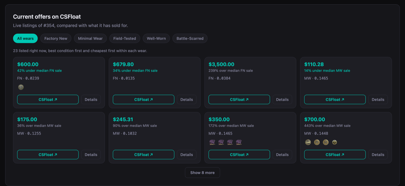The height and width of the screenshot is (186, 405).
Task: Open Details for the $3,500.00 listing
Action: [282, 99]
